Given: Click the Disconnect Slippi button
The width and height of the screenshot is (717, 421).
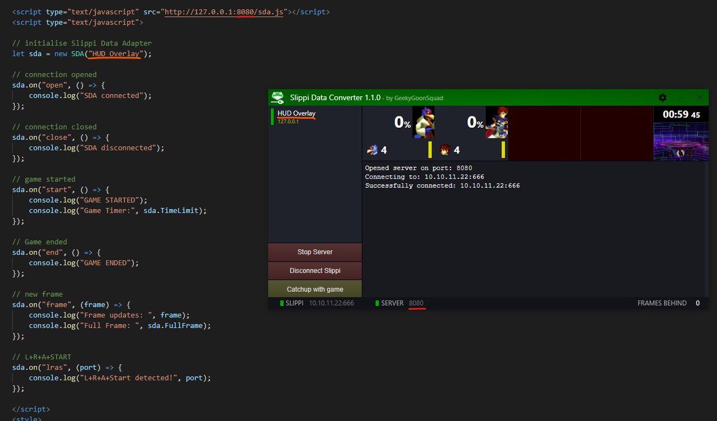Looking at the screenshot, I should 315,271.
